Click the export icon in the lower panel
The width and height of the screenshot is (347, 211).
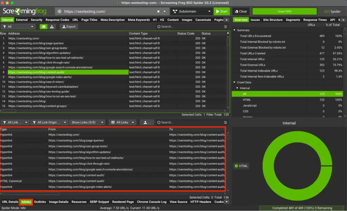[x=147, y=122]
